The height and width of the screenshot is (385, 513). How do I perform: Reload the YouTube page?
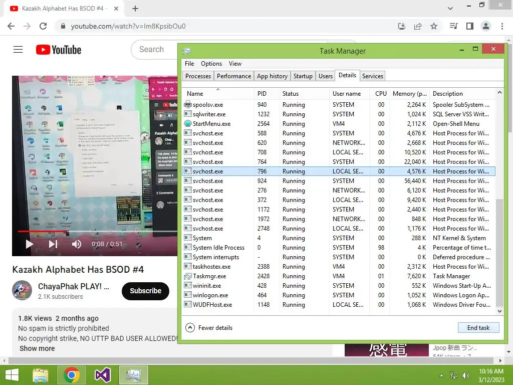(x=43, y=26)
